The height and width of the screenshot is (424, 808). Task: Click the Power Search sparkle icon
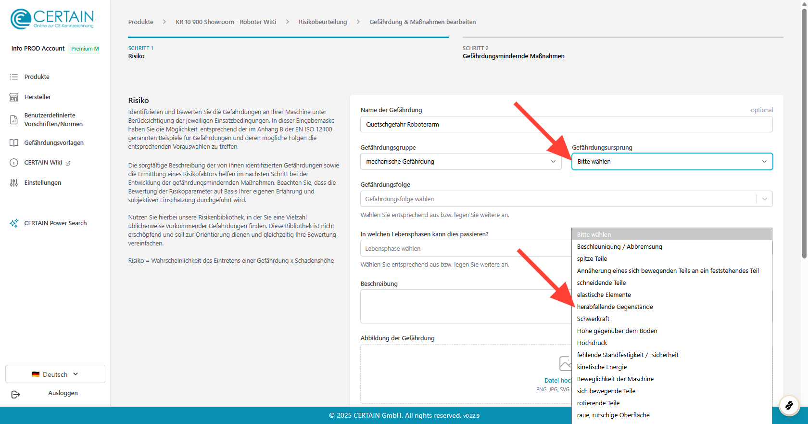(x=14, y=223)
